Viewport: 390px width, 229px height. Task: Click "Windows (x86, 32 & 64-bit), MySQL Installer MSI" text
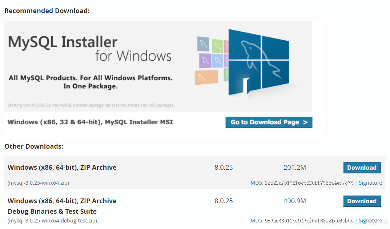pos(90,122)
